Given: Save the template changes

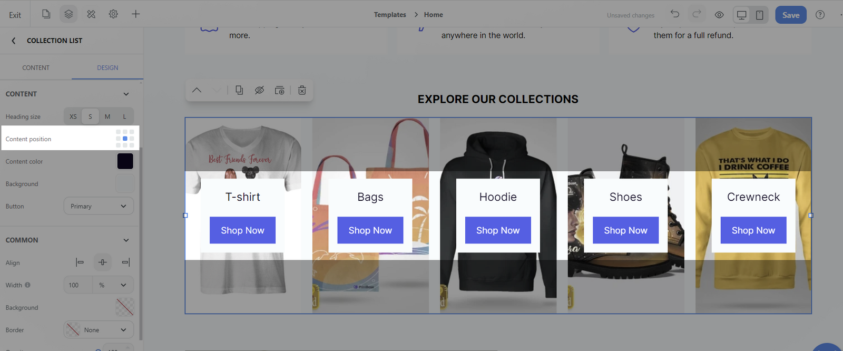Looking at the screenshot, I should (791, 15).
